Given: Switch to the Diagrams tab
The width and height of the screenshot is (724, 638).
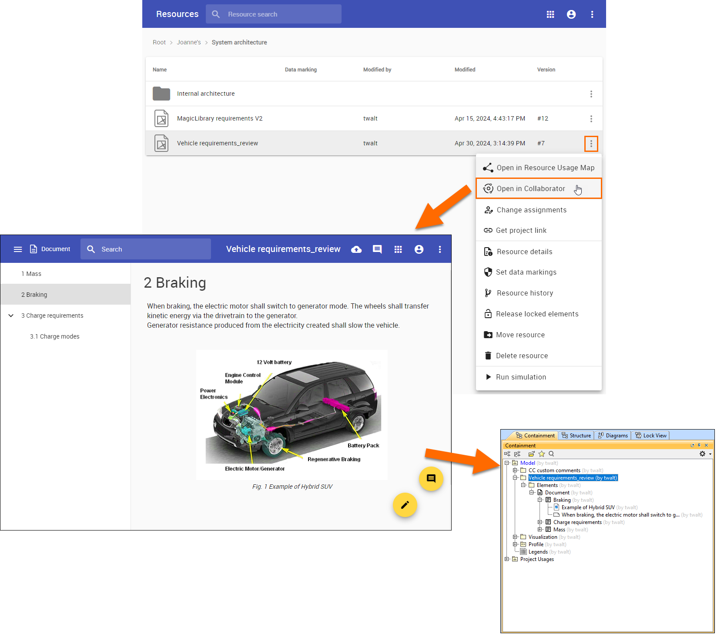Looking at the screenshot, I should [613, 436].
